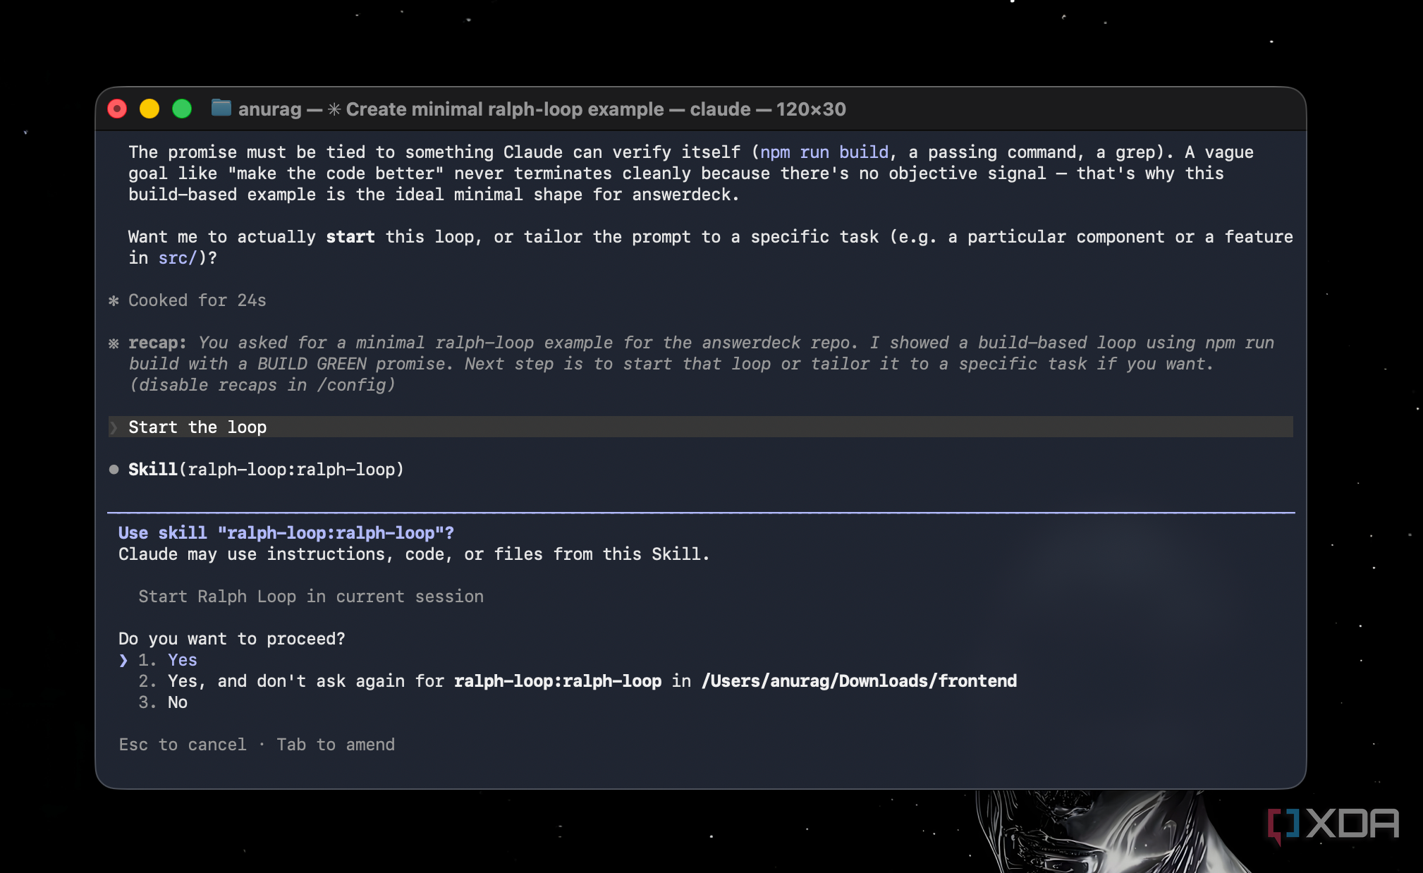The image size is (1423, 873).
Task: Click the "Esc to cancel" hint
Action: (183, 745)
